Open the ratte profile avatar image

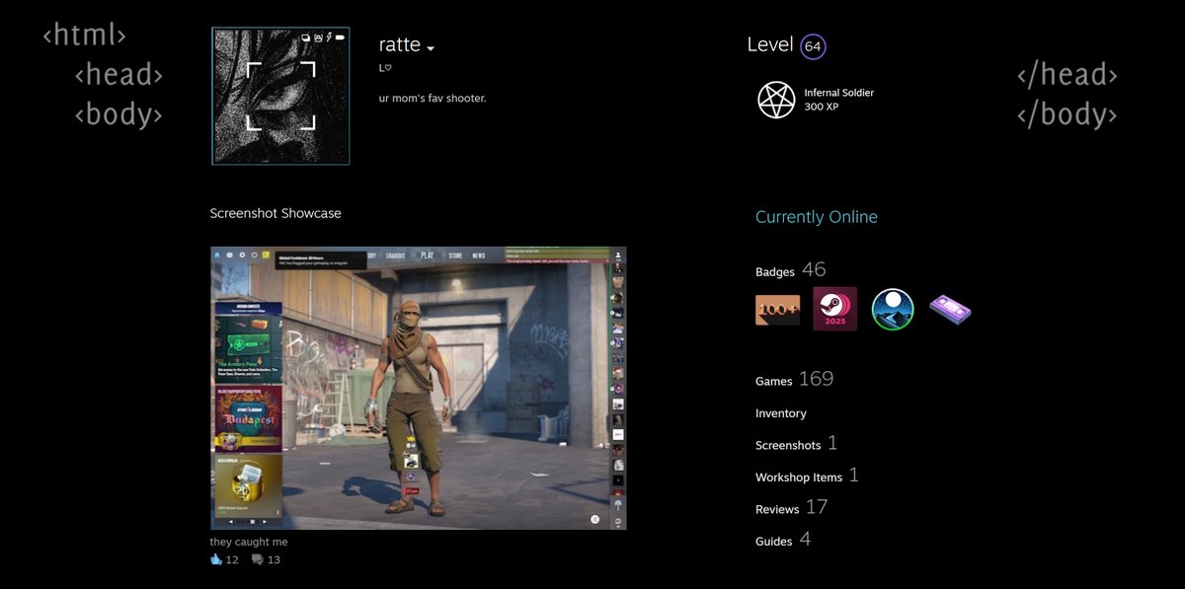[x=280, y=96]
